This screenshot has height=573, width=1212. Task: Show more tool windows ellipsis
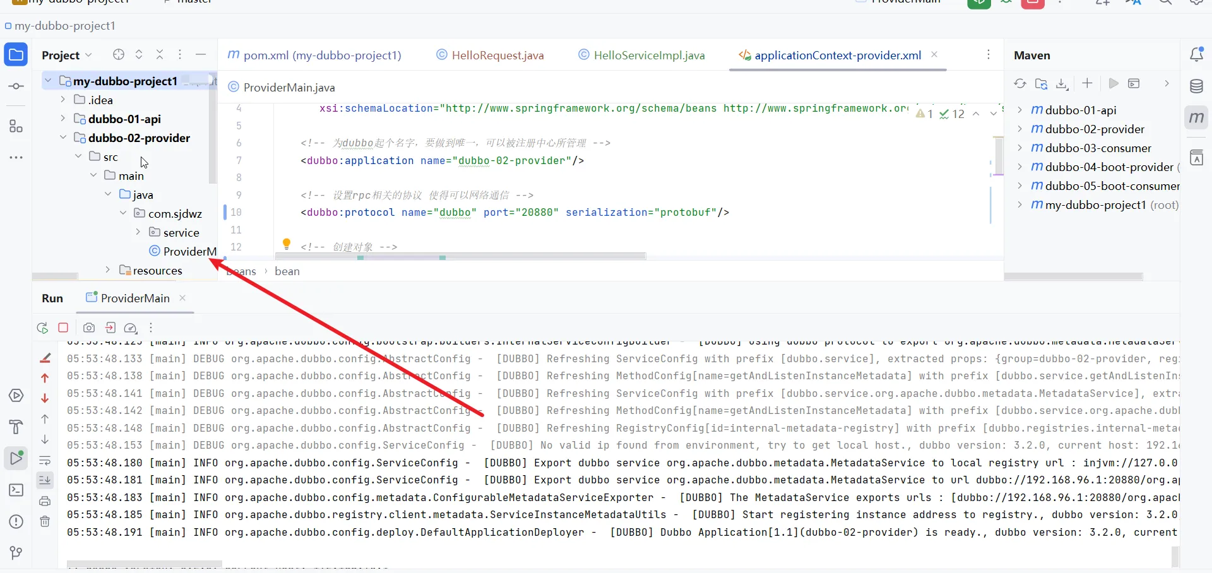(x=16, y=157)
